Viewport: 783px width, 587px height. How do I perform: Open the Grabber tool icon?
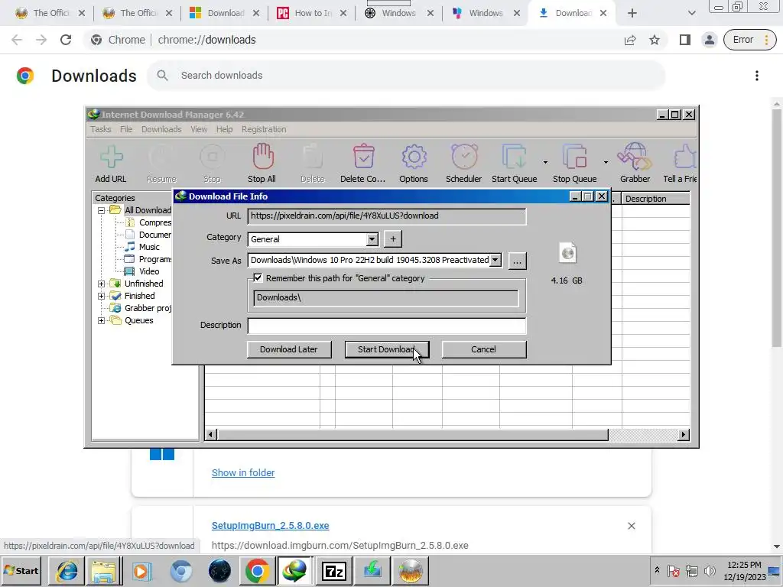635,157
